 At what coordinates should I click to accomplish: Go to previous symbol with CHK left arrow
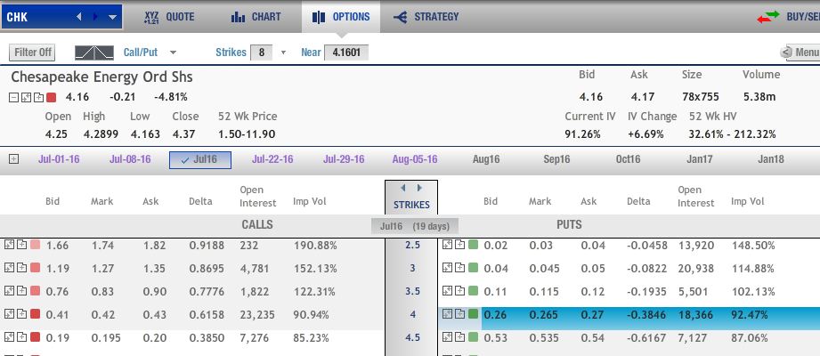click(79, 17)
